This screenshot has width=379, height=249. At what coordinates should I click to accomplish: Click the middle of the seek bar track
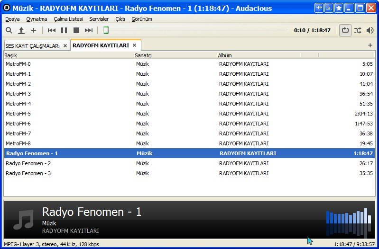tap(195, 30)
